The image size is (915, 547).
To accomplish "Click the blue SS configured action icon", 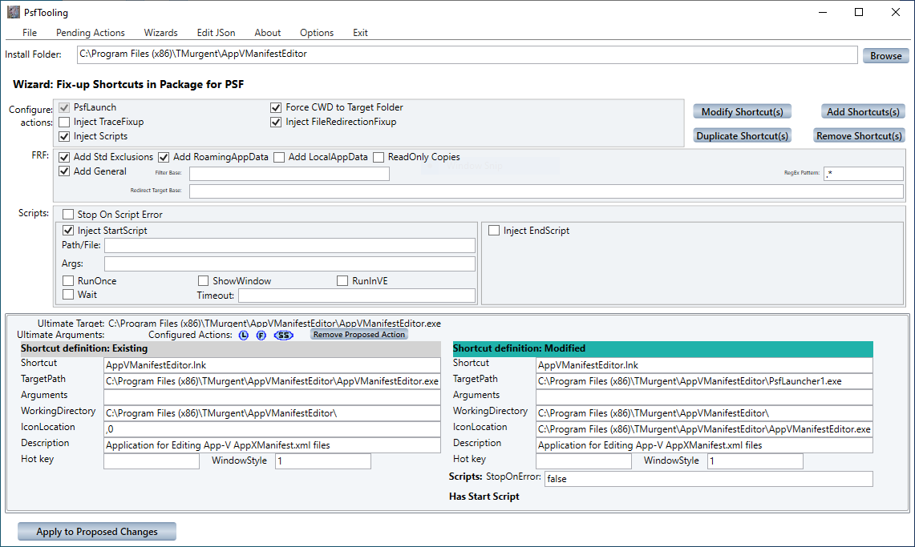I will click(x=284, y=335).
